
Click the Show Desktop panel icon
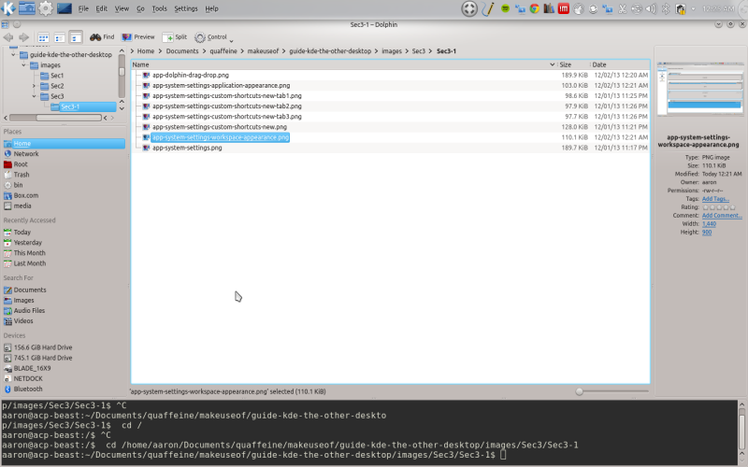point(64,8)
